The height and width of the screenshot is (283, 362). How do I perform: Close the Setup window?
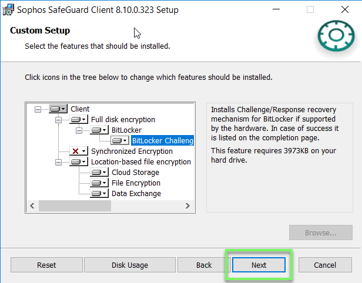pos(345,9)
